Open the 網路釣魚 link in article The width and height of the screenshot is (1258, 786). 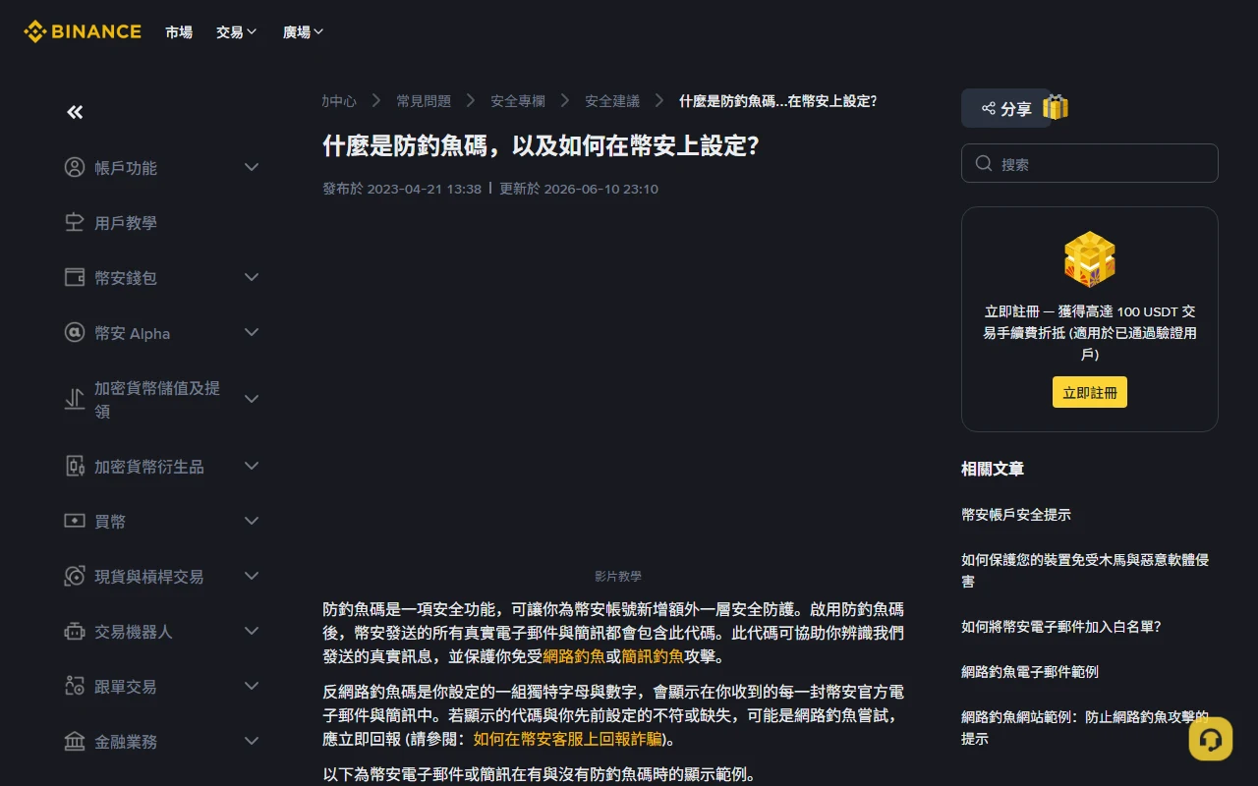pyautogui.click(x=574, y=656)
